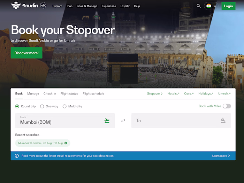Open the Help menu
This screenshot has width=244, height=183.
[137, 6]
